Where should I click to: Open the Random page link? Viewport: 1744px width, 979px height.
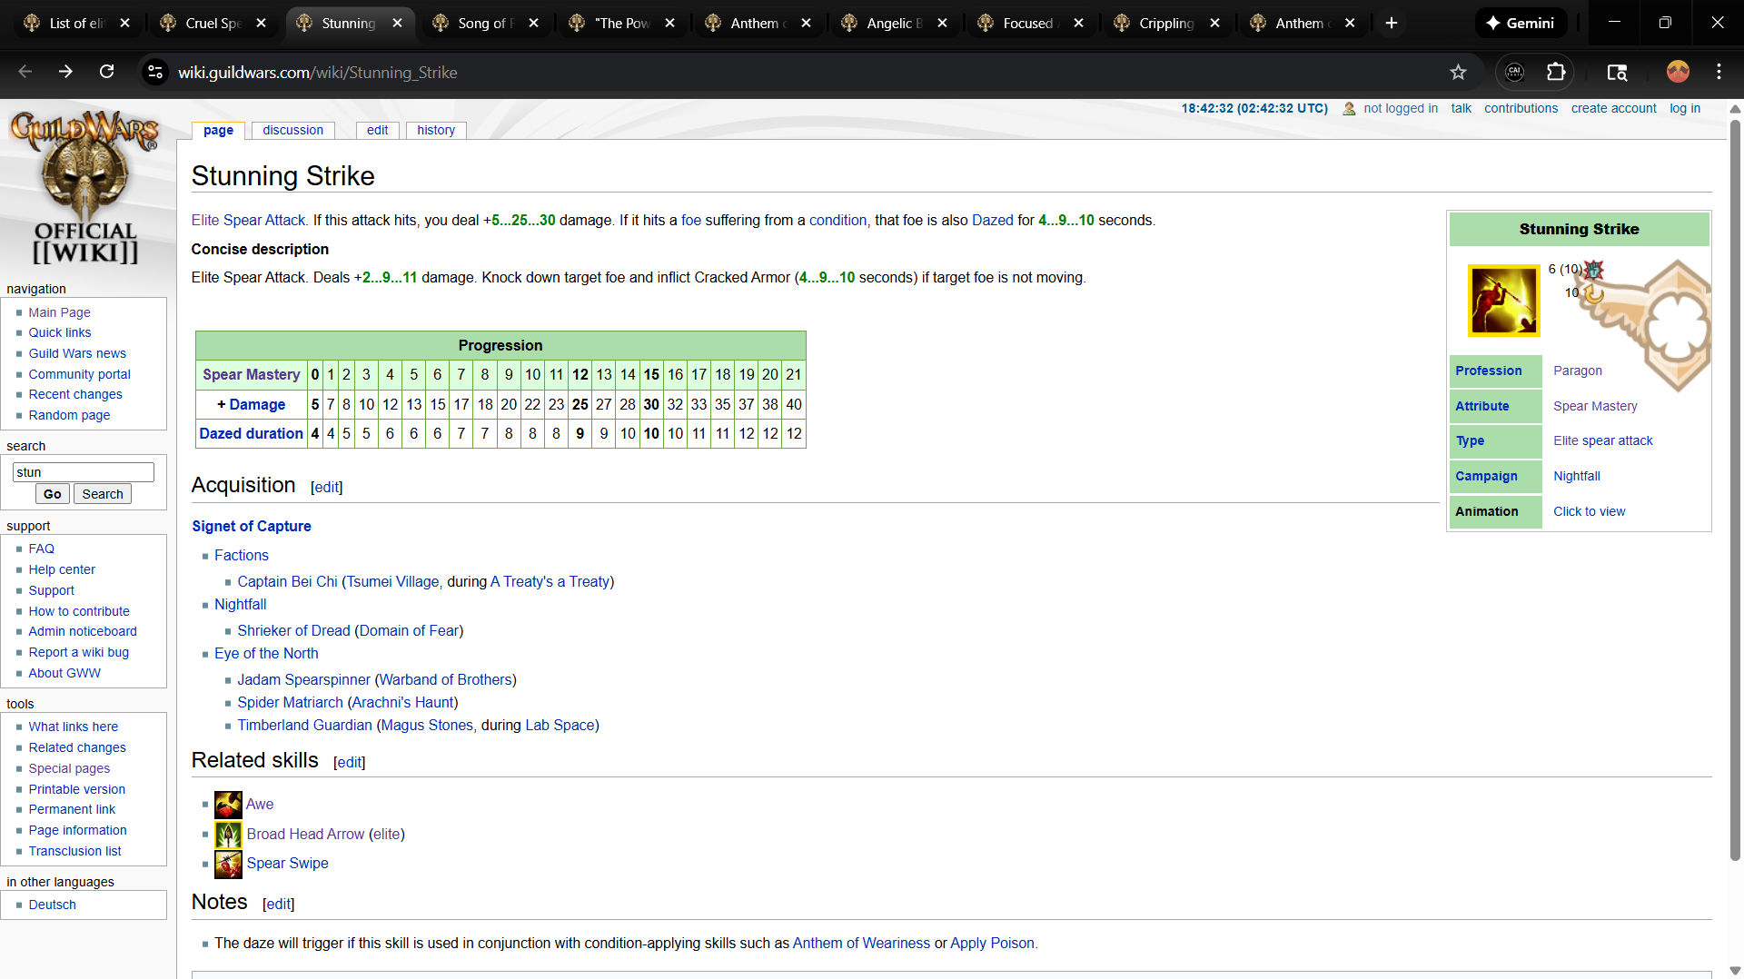tap(69, 415)
